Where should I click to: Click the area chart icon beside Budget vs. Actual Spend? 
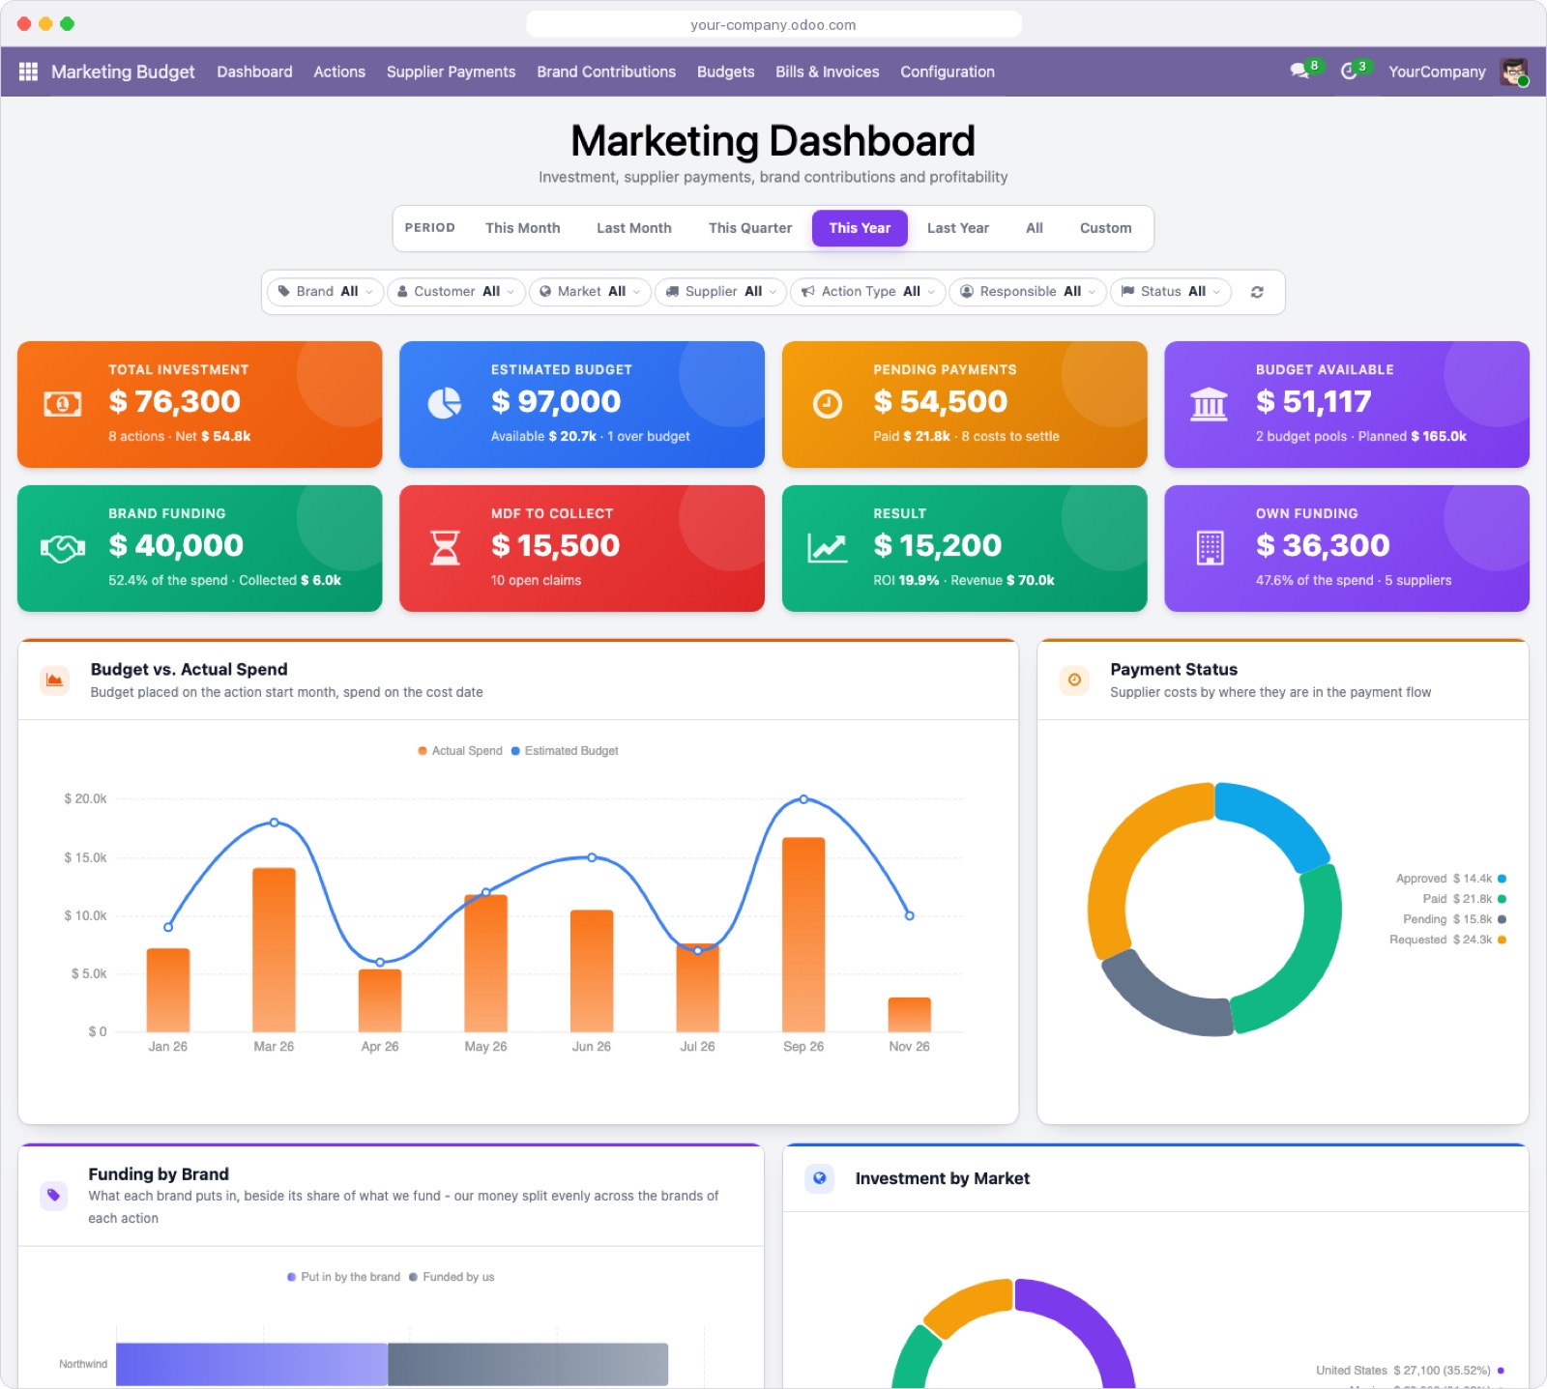click(x=55, y=680)
